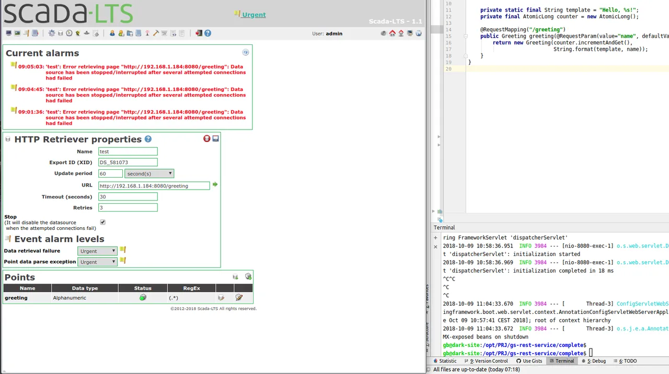This screenshot has height=374, width=669.
Task: Acknowledge the 09:04:45 alarm flag
Action: [14, 88]
